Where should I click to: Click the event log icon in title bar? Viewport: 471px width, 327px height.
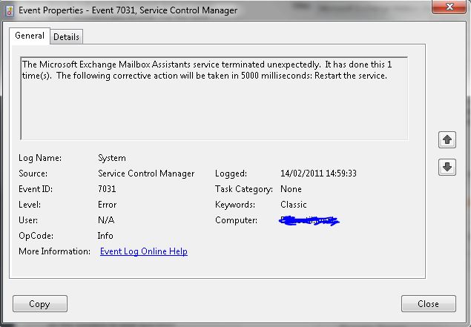tap(10, 11)
